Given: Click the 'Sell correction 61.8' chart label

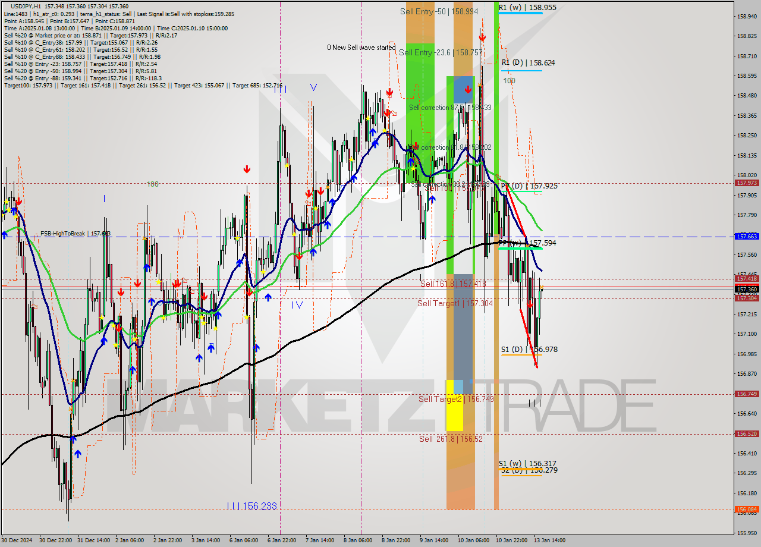Looking at the screenshot, I should [x=450, y=147].
